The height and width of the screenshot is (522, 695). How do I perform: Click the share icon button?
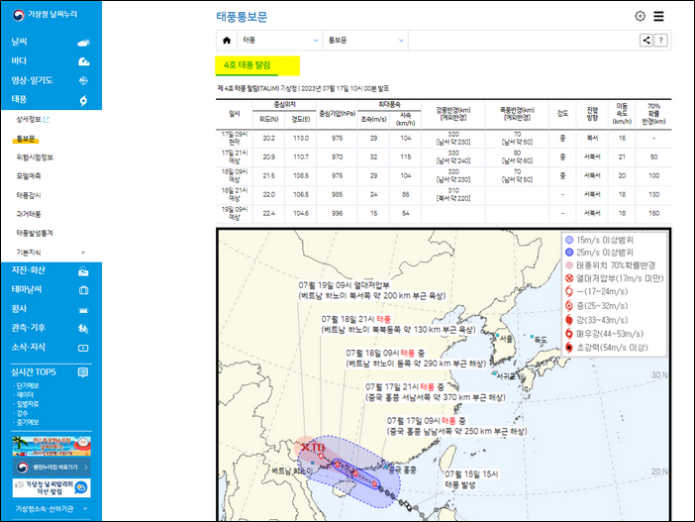(x=645, y=41)
